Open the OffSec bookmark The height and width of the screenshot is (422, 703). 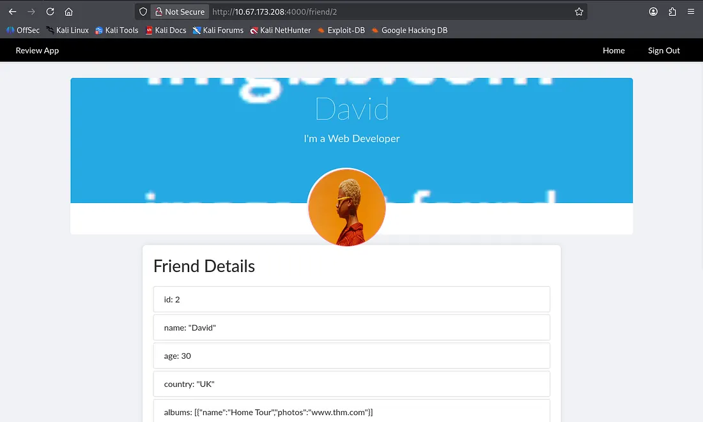[x=23, y=30]
